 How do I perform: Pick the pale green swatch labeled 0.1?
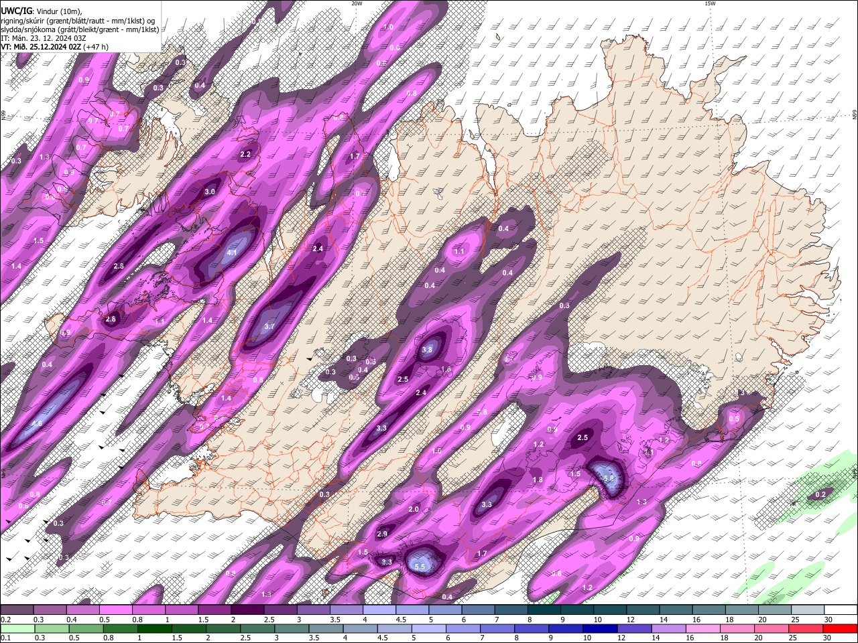coord(17,629)
